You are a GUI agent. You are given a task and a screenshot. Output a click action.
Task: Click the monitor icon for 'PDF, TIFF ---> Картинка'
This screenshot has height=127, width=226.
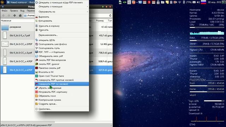pos(37,52)
